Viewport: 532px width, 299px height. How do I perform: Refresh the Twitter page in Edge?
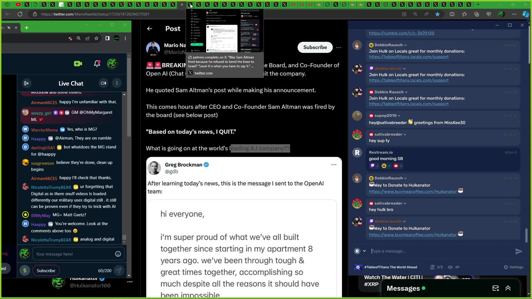(20, 14)
